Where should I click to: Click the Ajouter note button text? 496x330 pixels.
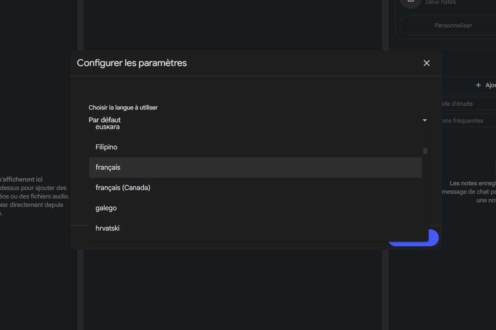490,85
